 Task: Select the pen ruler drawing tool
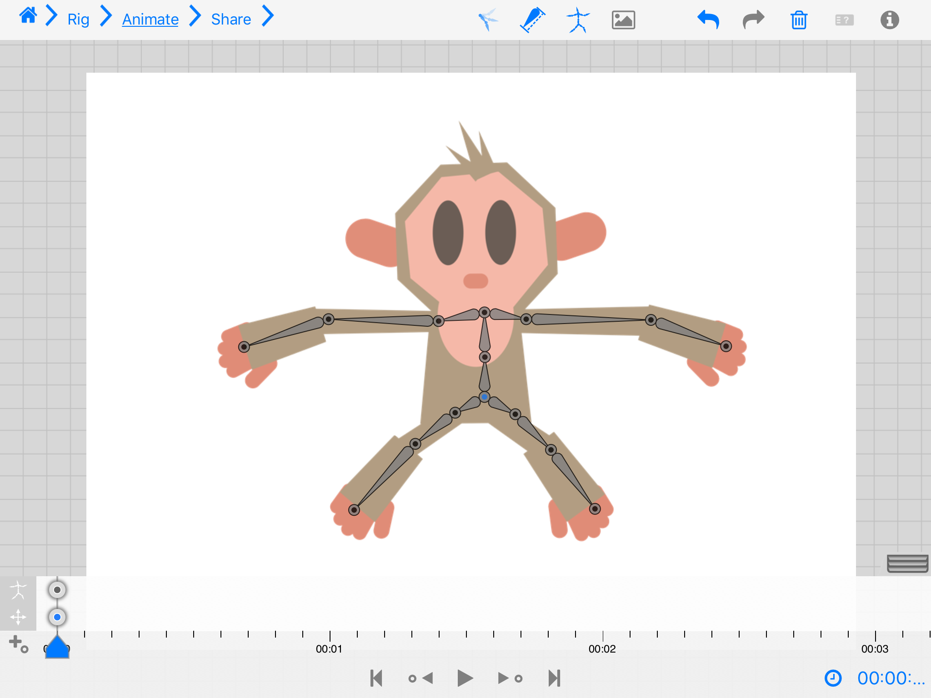pyautogui.click(x=532, y=20)
